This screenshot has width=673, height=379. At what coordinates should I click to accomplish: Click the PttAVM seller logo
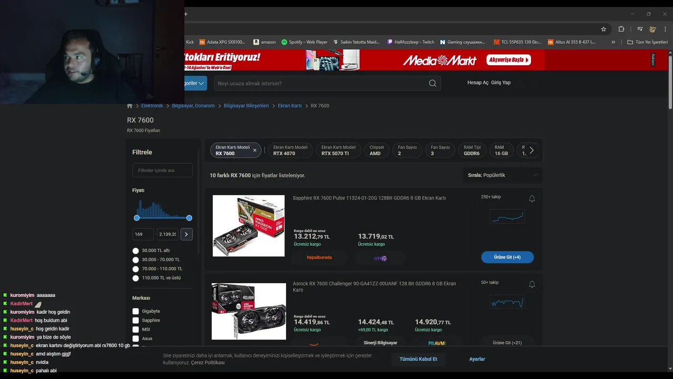437,343
